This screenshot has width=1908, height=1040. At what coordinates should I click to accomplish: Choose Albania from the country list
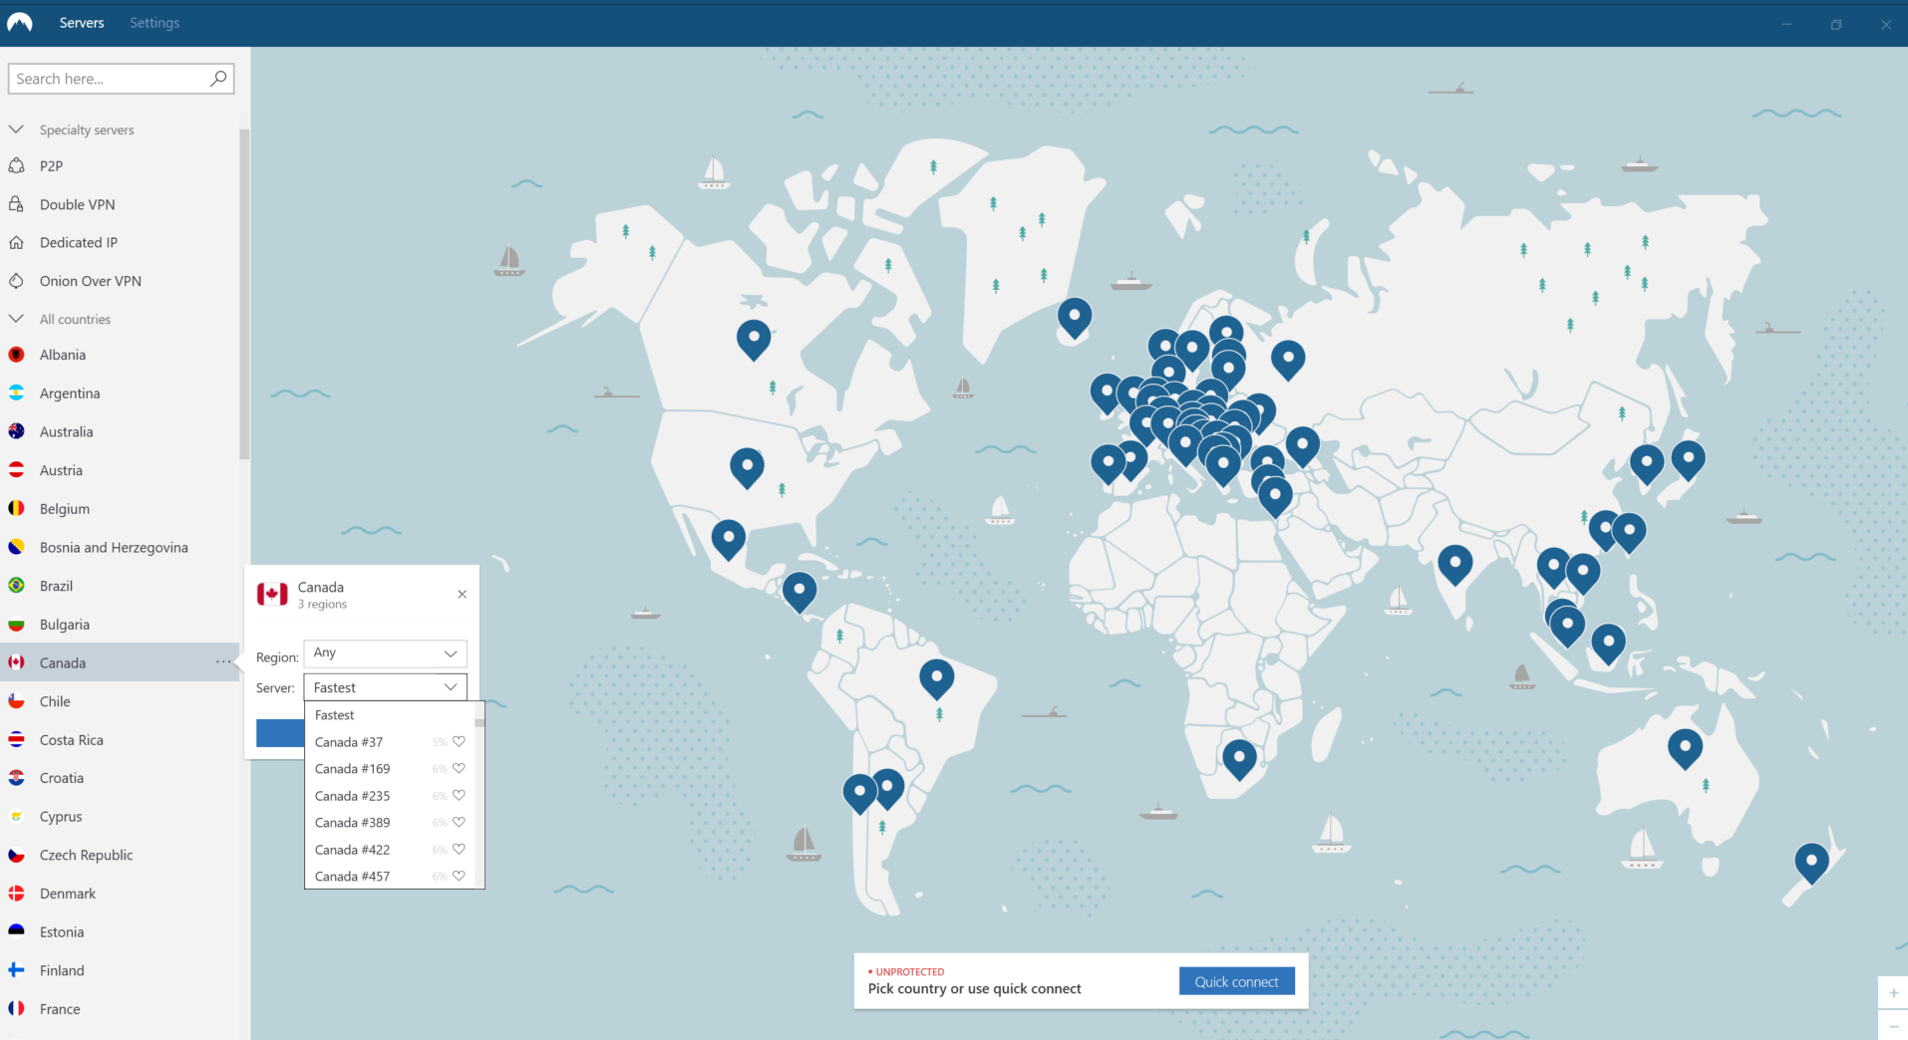120,355
